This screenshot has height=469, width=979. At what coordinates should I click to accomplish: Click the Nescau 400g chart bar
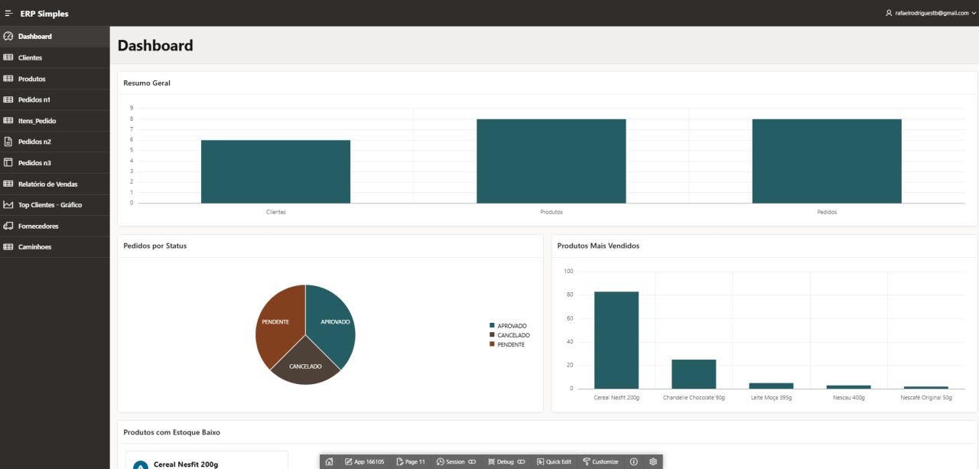coord(849,387)
